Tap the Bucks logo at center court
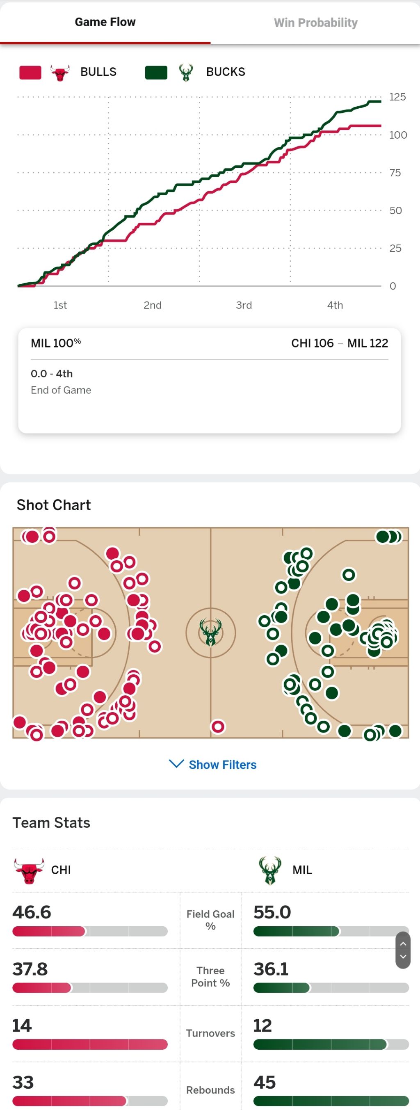 point(211,632)
